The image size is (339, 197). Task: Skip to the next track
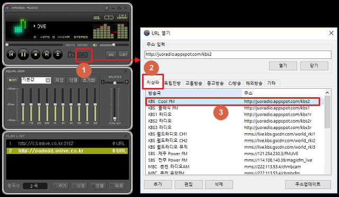click(x=47, y=54)
